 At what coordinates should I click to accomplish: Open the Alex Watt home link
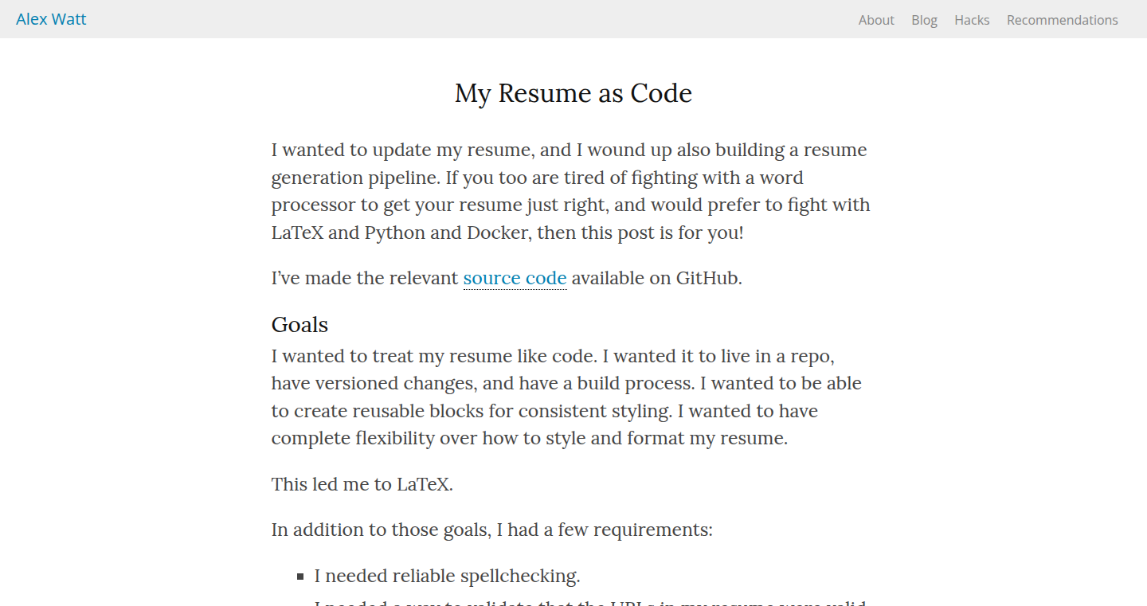click(51, 19)
